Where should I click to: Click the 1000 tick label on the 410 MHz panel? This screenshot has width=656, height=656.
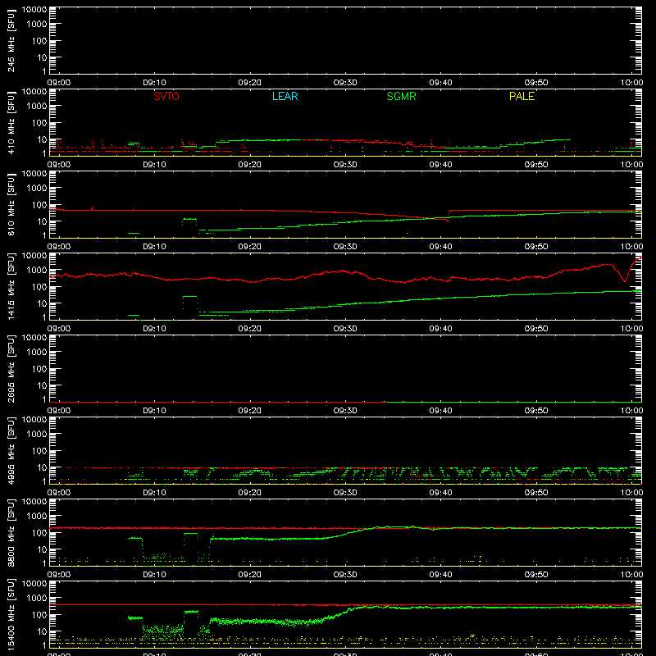point(37,107)
